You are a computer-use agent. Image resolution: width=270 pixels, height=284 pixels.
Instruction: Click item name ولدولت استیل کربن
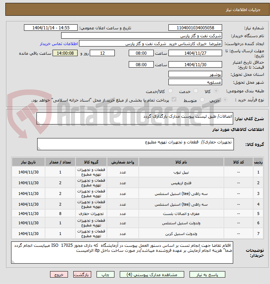pyautogui.click(x=181, y=234)
